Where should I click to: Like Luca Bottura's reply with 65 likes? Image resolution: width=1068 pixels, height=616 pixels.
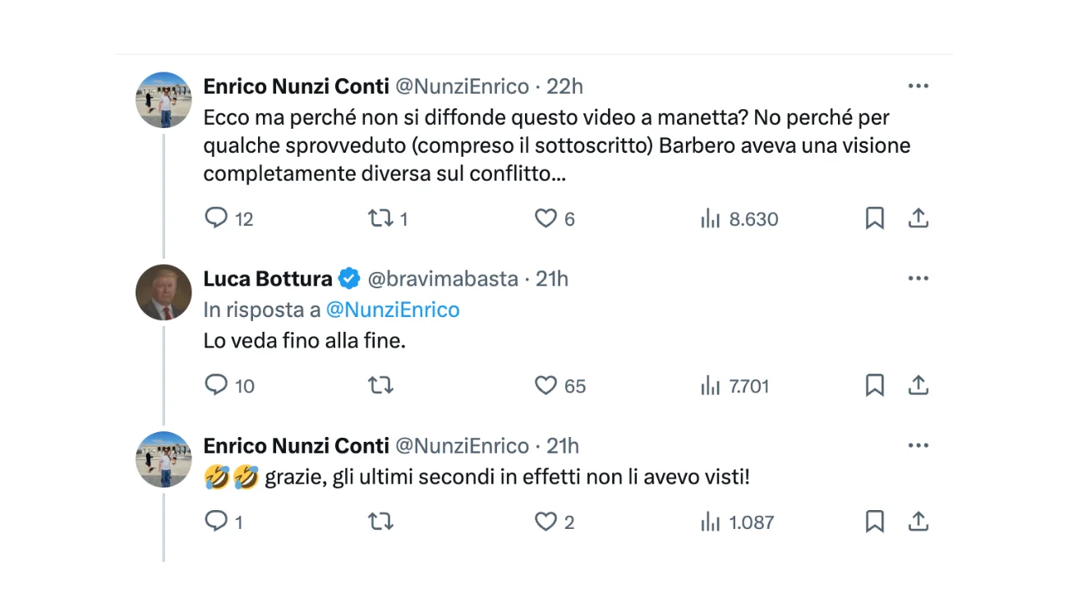point(546,385)
